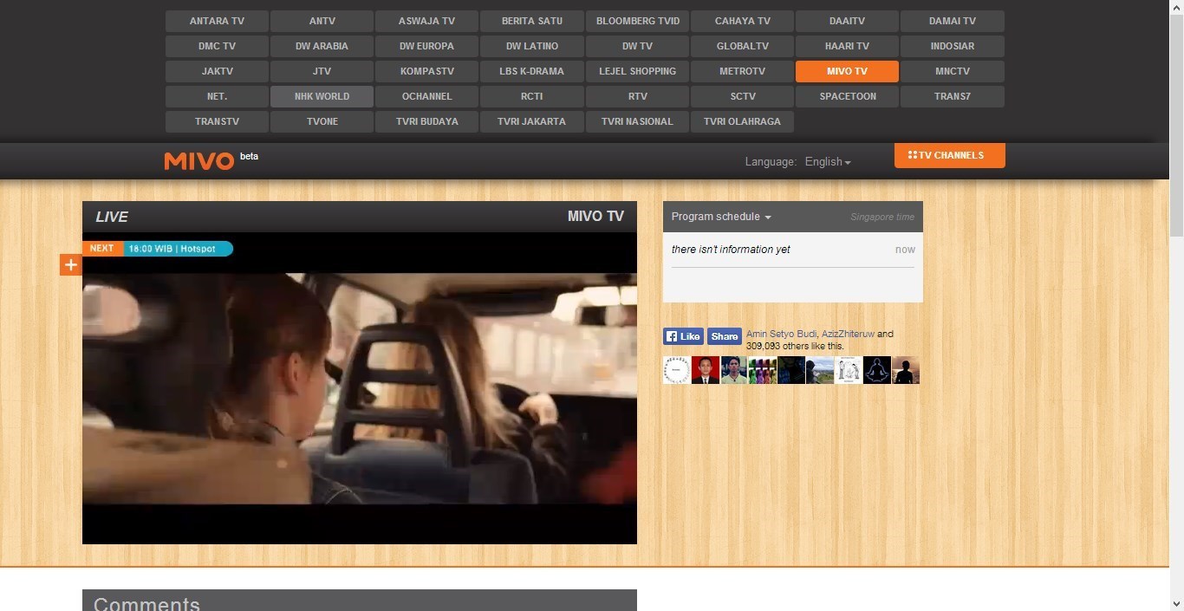Image resolution: width=1184 pixels, height=611 pixels.
Task: Click the MIVO logo
Action: (x=199, y=160)
